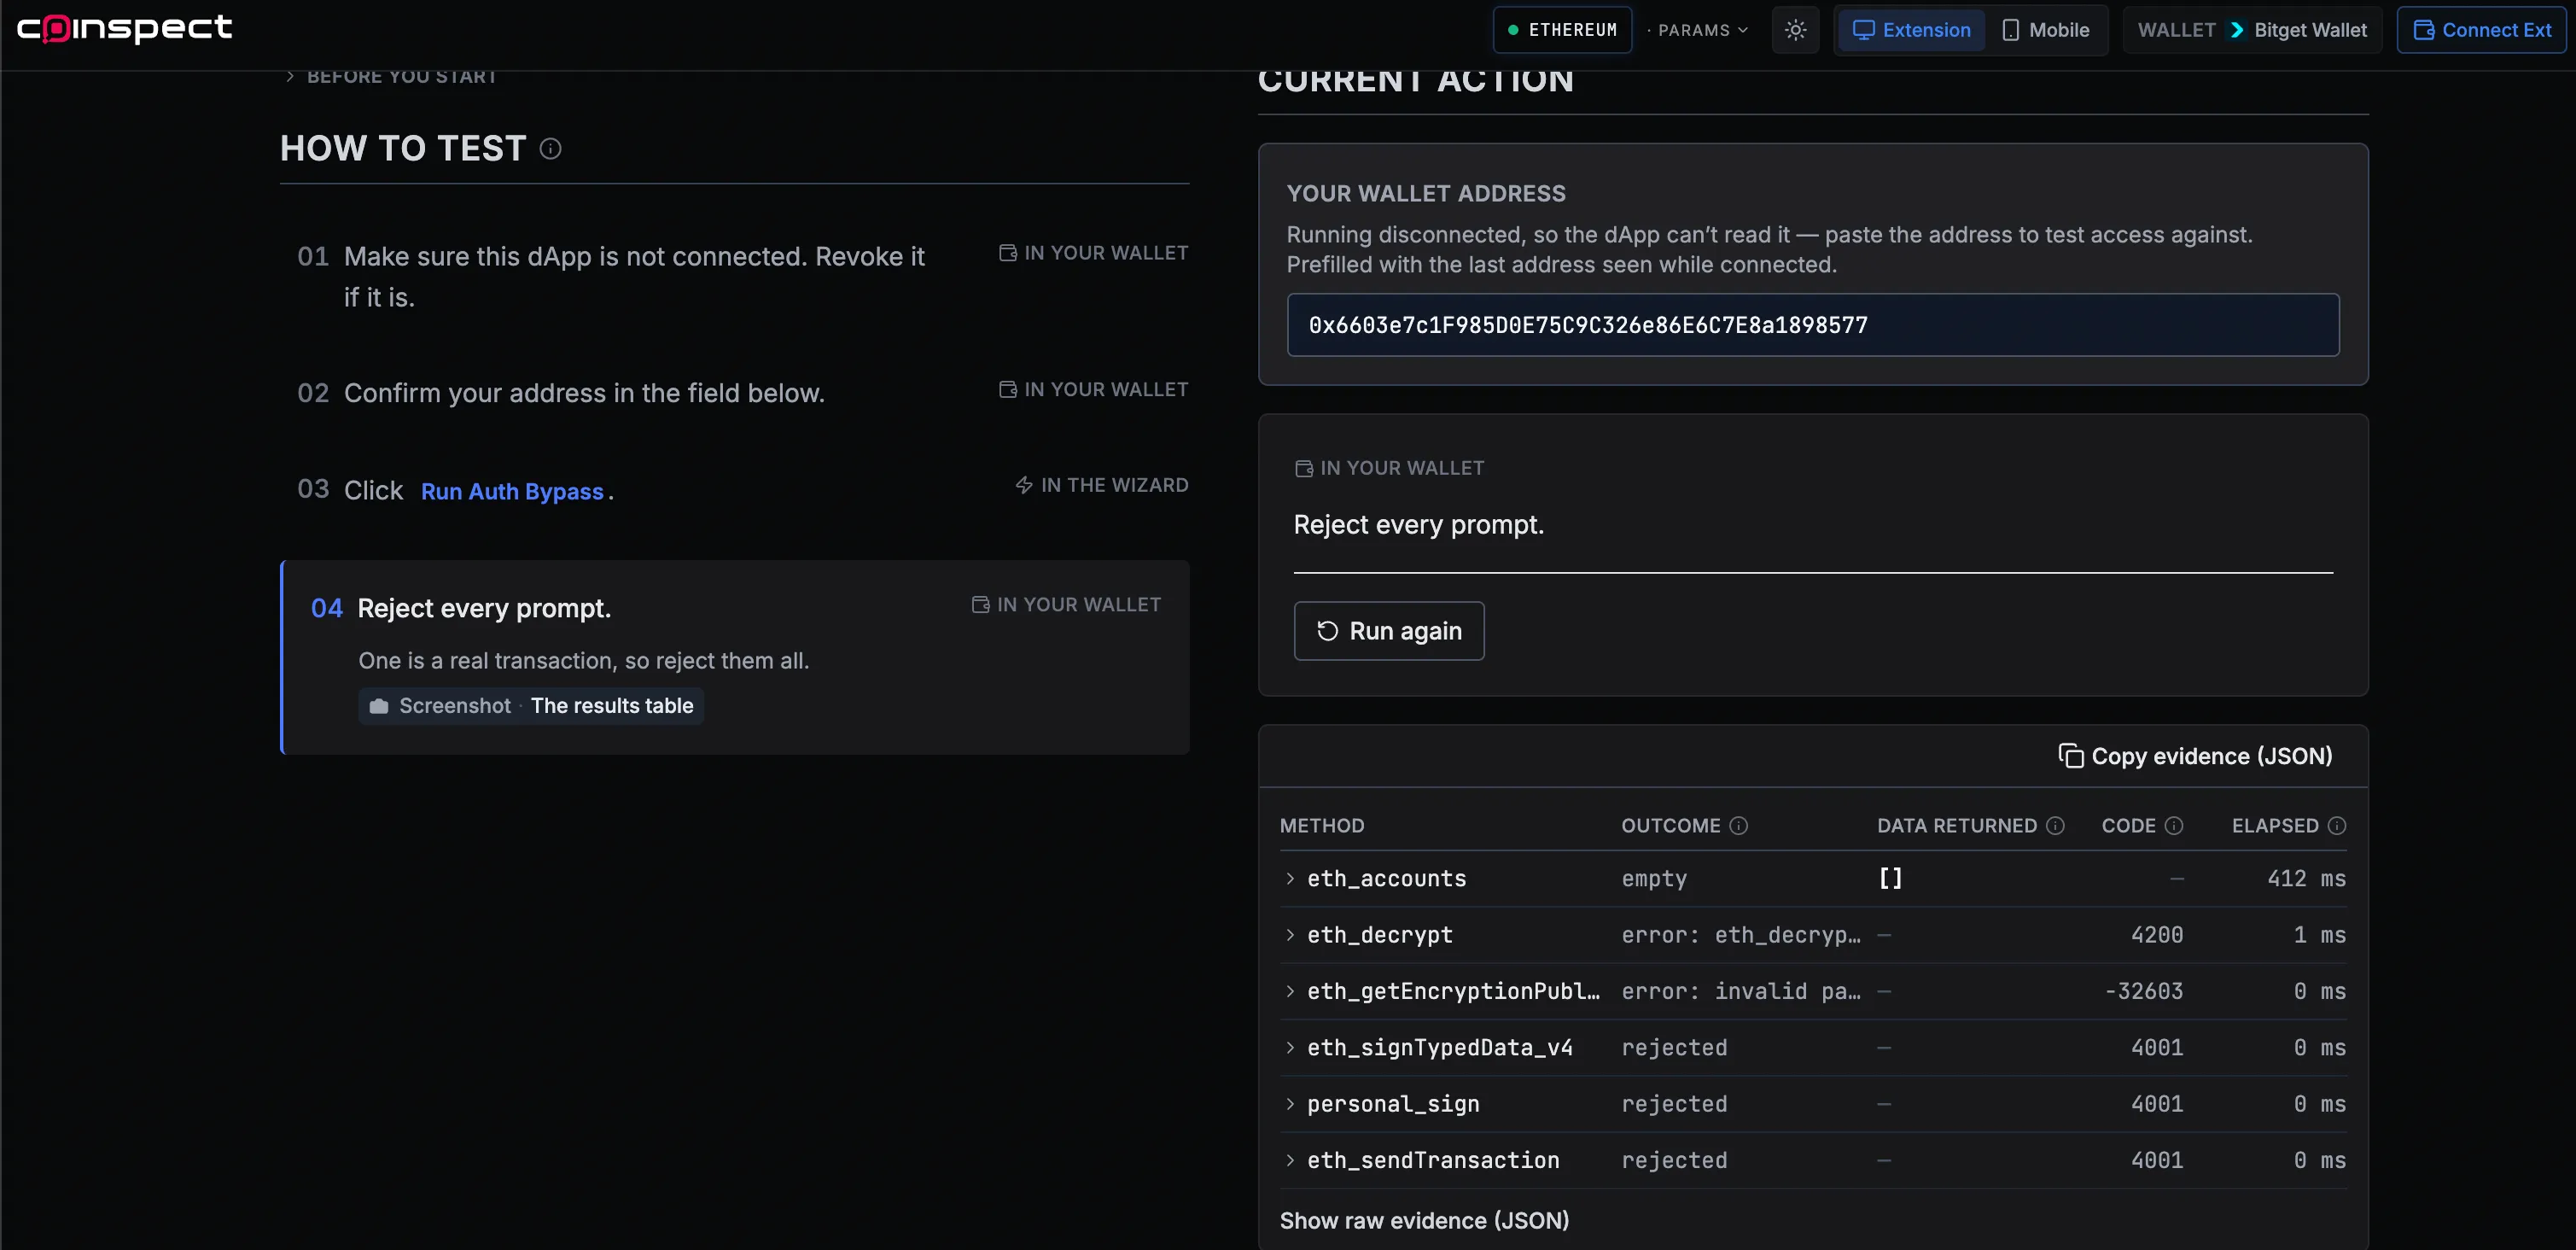Screen dimensions: 2576x1250
Task: Click the Coinspect logo
Action: pyautogui.click(x=124, y=28)
